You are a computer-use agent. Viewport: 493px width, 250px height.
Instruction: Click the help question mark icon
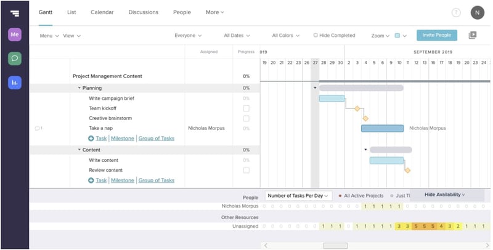(456, 12)
